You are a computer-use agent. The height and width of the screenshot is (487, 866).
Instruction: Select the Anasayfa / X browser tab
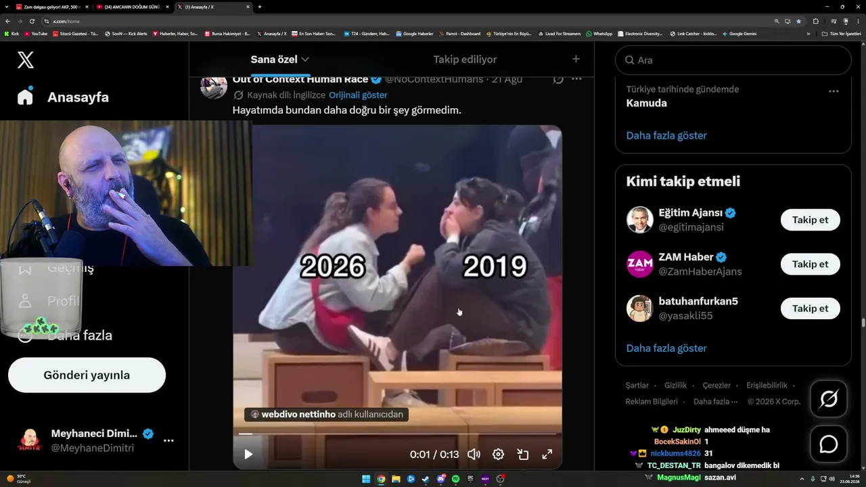pyautogui.click(x=213, y=7)
